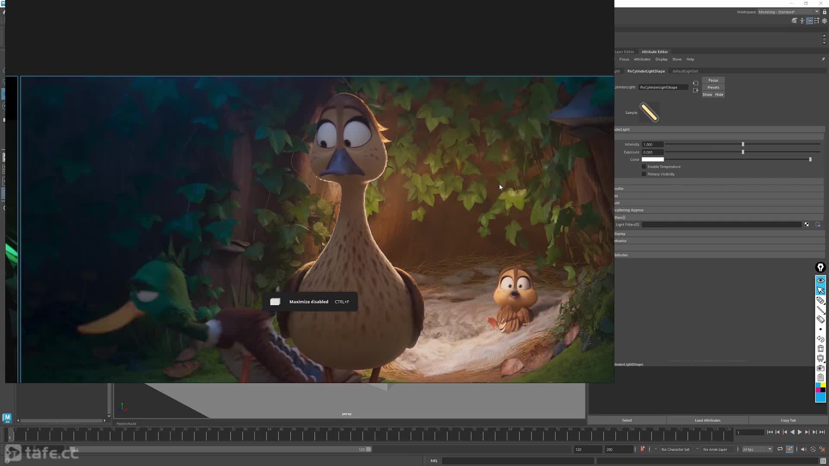Toggle the Attribute Editor sidebar icon

pyautogui.click(x=810, y=21)
